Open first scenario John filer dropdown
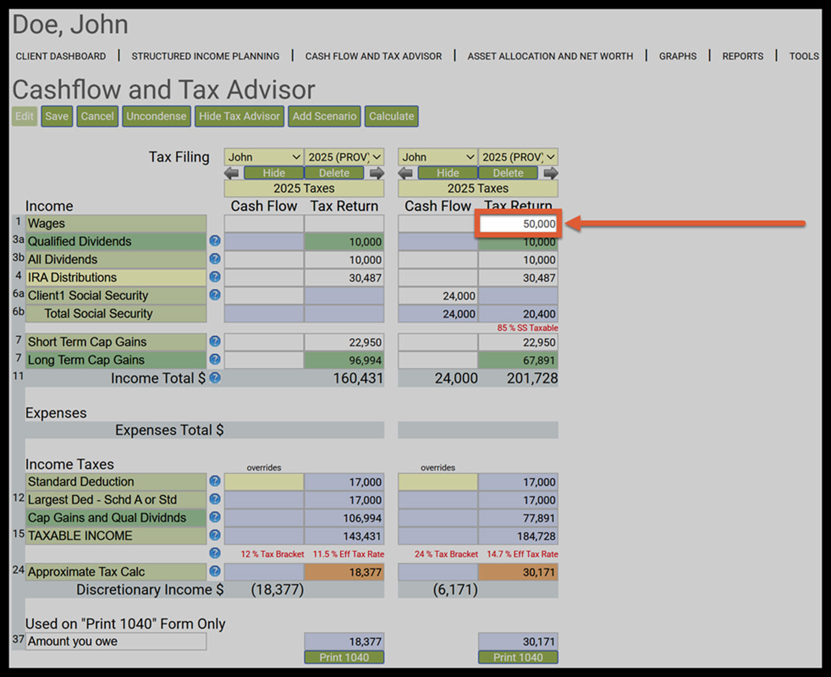This screenshot has height=677, width=831. tap(264, 157)
